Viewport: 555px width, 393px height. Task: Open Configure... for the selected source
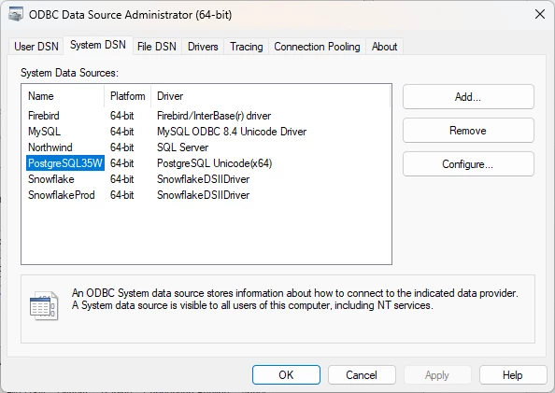tap(468, 164)
